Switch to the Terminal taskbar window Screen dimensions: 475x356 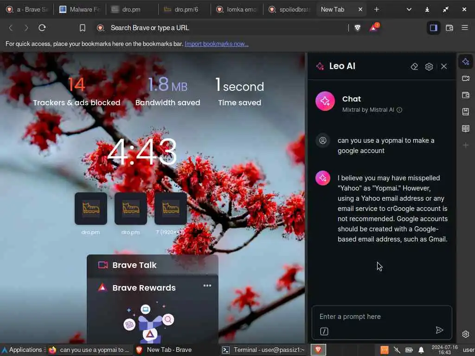pyautogui.click(x=263, y=350)
